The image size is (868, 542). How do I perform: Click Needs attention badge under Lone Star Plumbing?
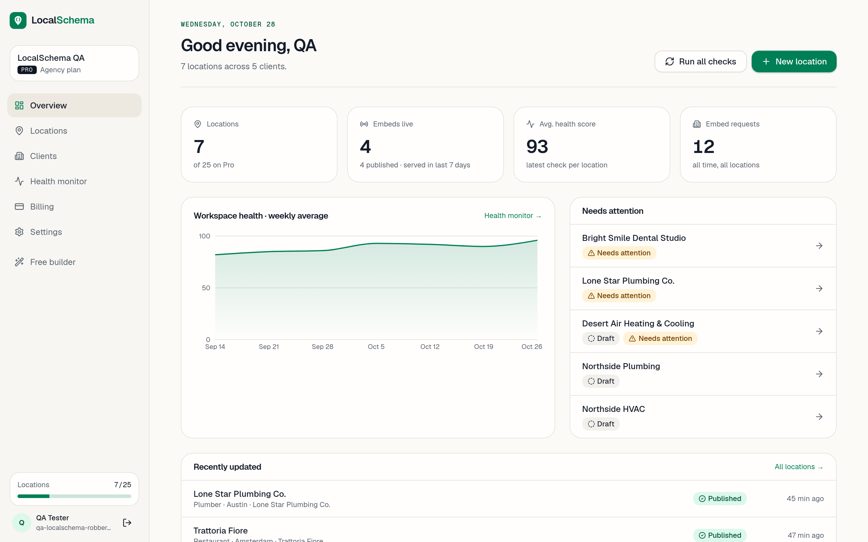[619, 296]
